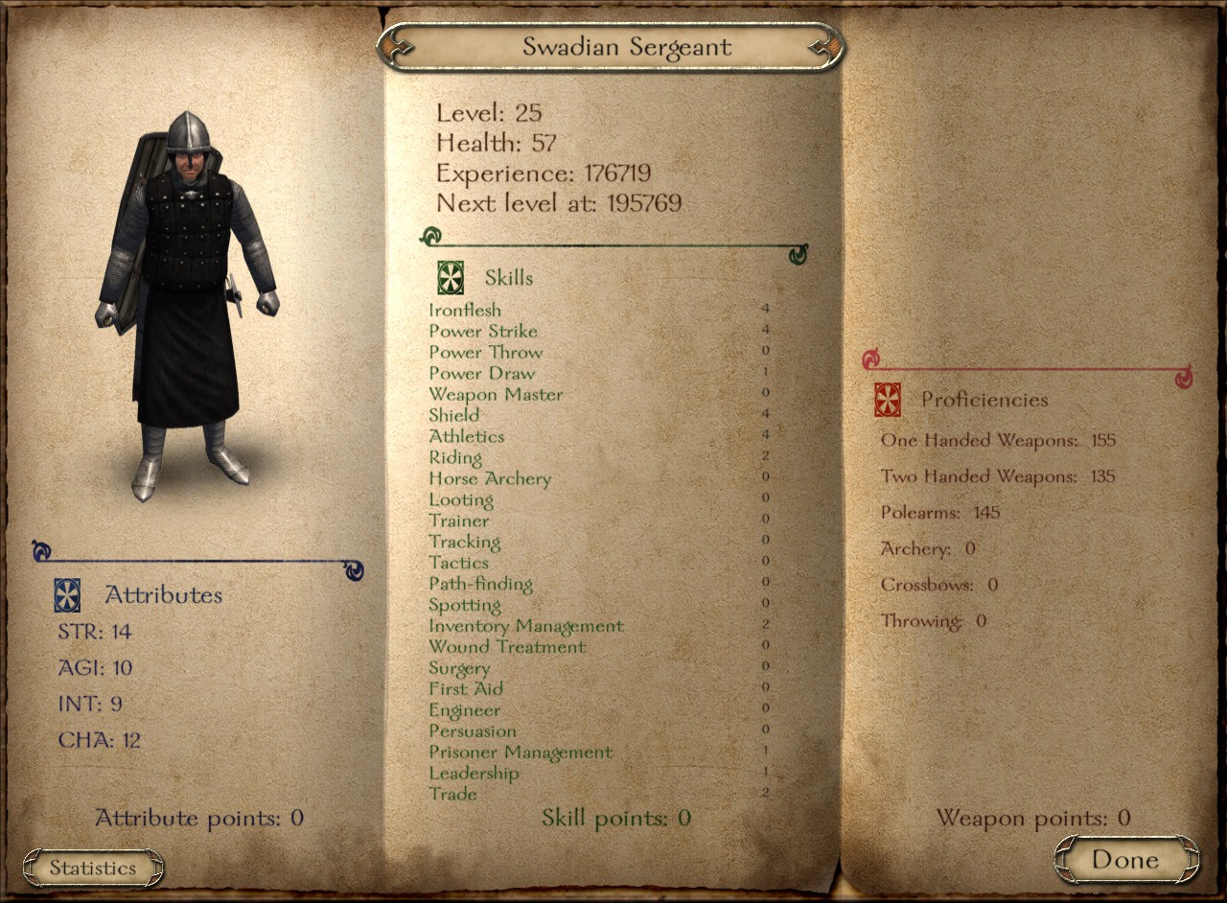The image size is (1227, 903).
Task: Select the Ironflesh skill
Action: [x=600, y=310]
